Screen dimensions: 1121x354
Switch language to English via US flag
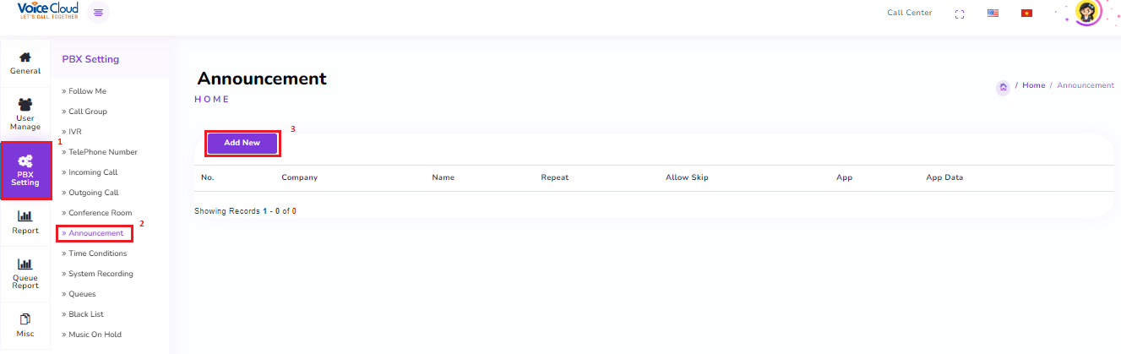(993, 14)
